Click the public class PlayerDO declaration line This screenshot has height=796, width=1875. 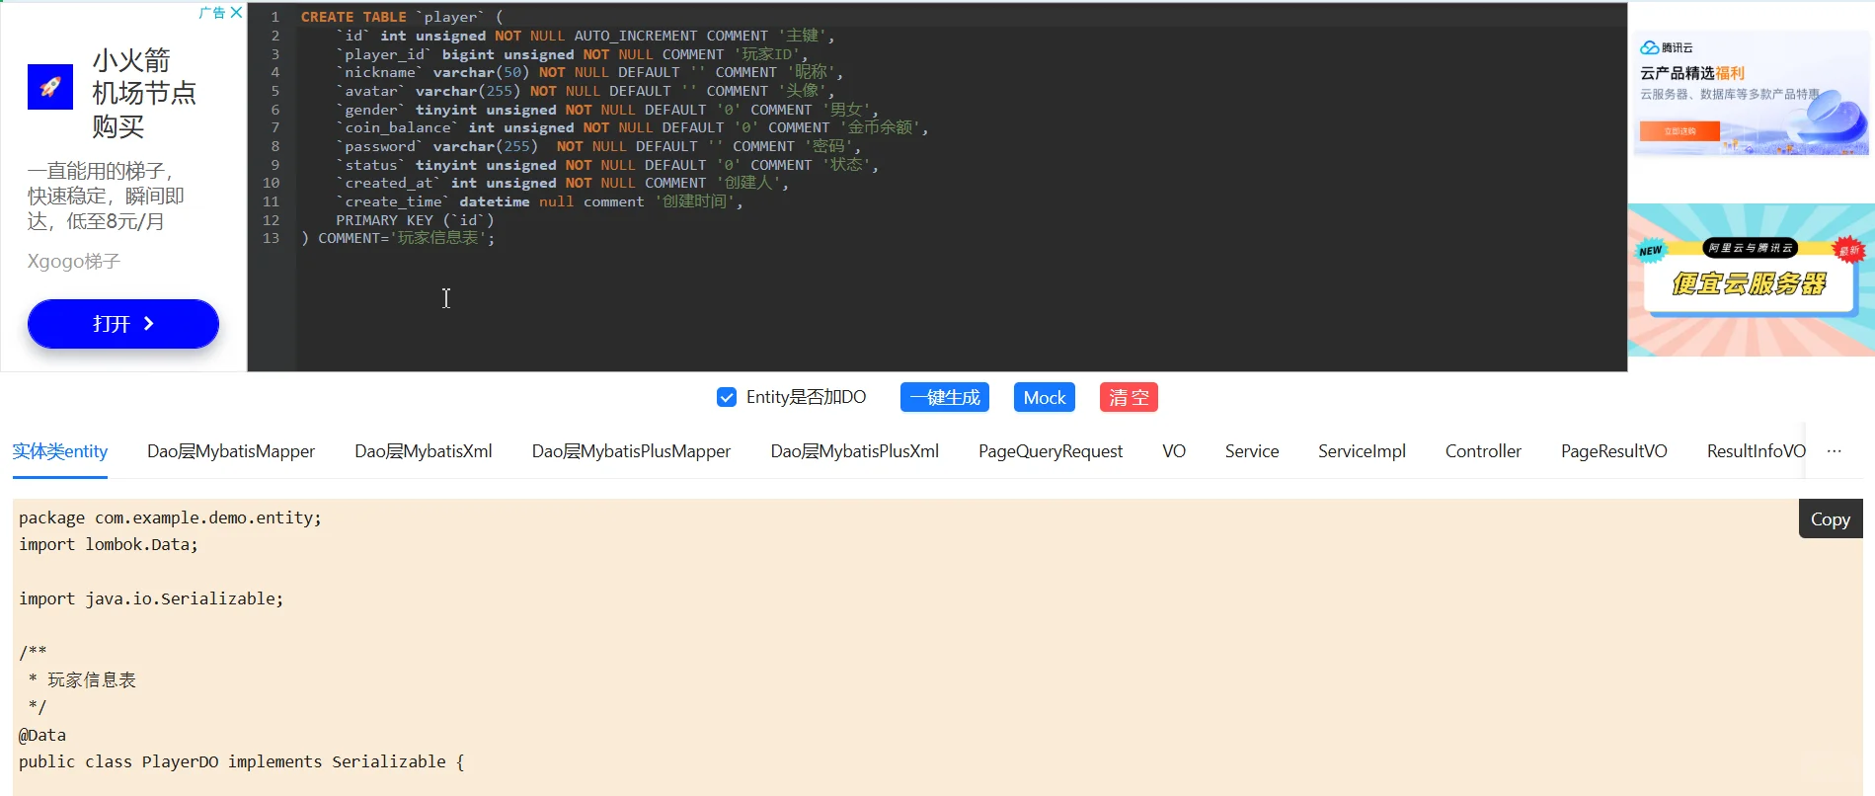pos(242,761)
